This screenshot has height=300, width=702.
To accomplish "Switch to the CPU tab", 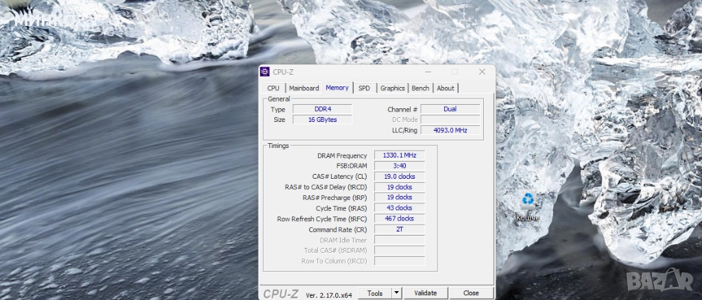I will (x=273, y=88).
